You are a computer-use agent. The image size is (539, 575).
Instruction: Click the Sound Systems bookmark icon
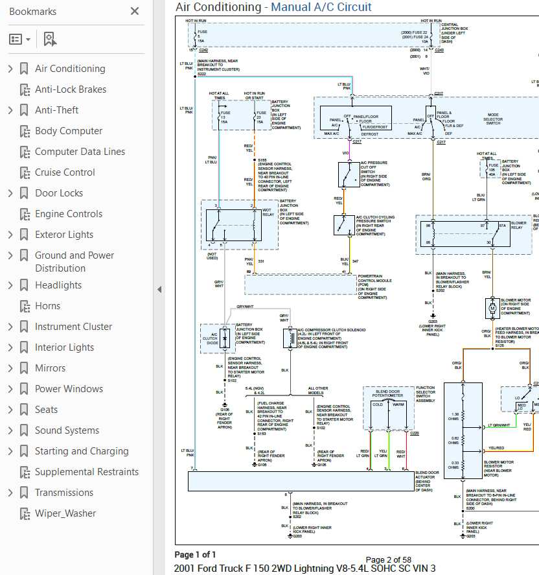click(24, 430)
